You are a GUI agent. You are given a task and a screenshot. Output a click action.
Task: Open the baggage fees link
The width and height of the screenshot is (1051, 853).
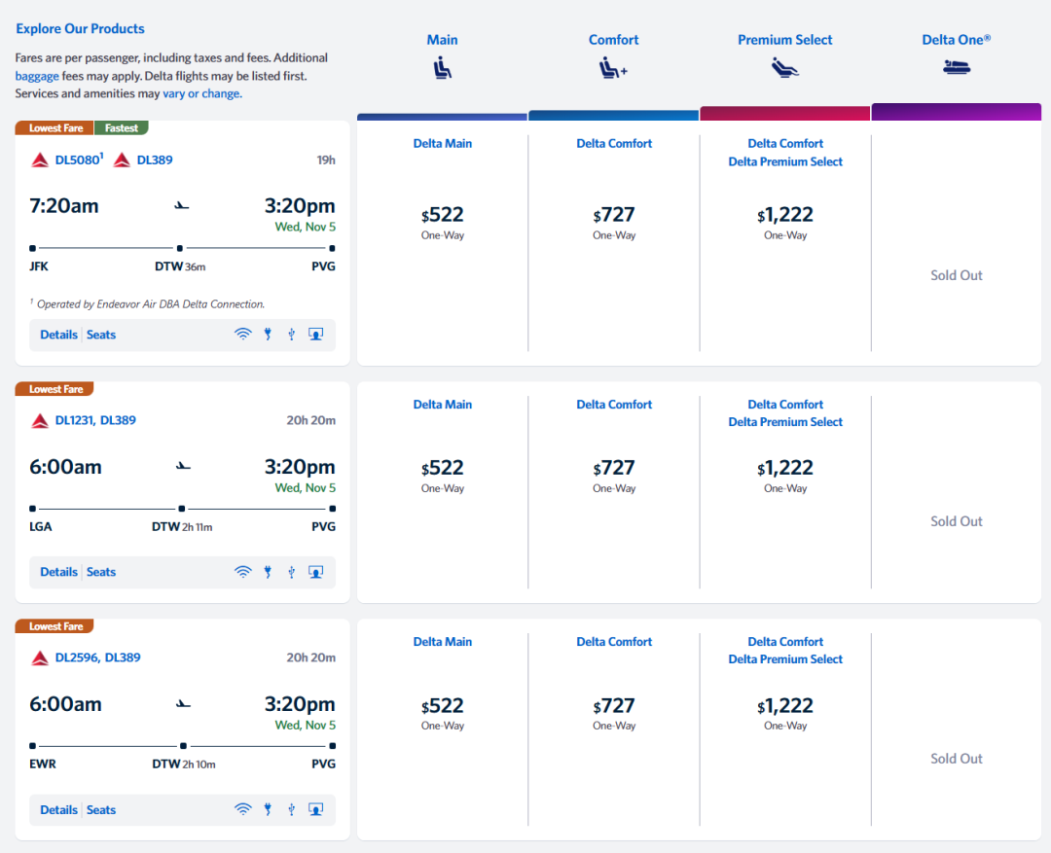pos(37,76)
